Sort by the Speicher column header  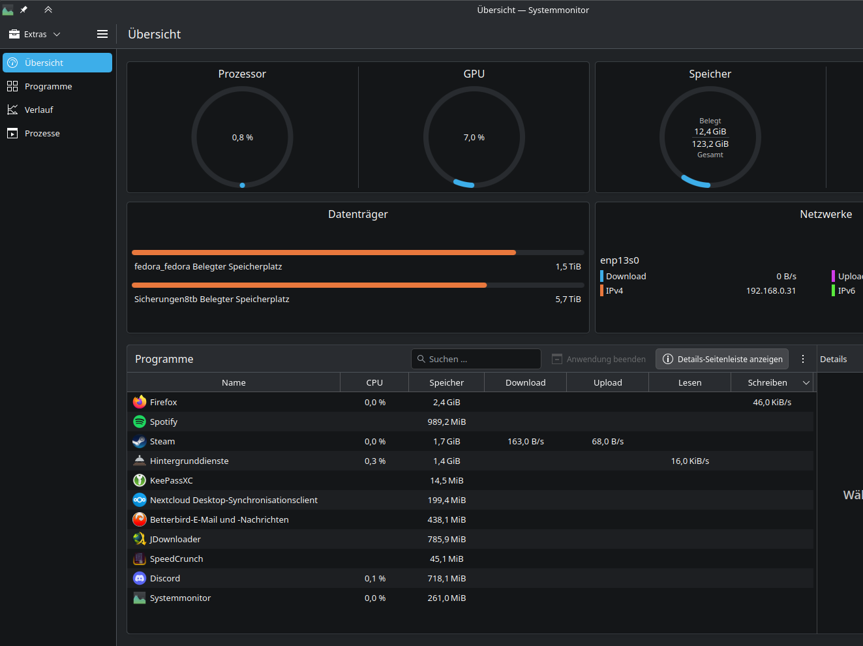[446, 382]
